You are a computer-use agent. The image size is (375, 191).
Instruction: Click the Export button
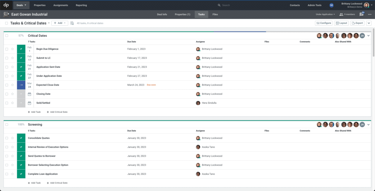(357, 23)
